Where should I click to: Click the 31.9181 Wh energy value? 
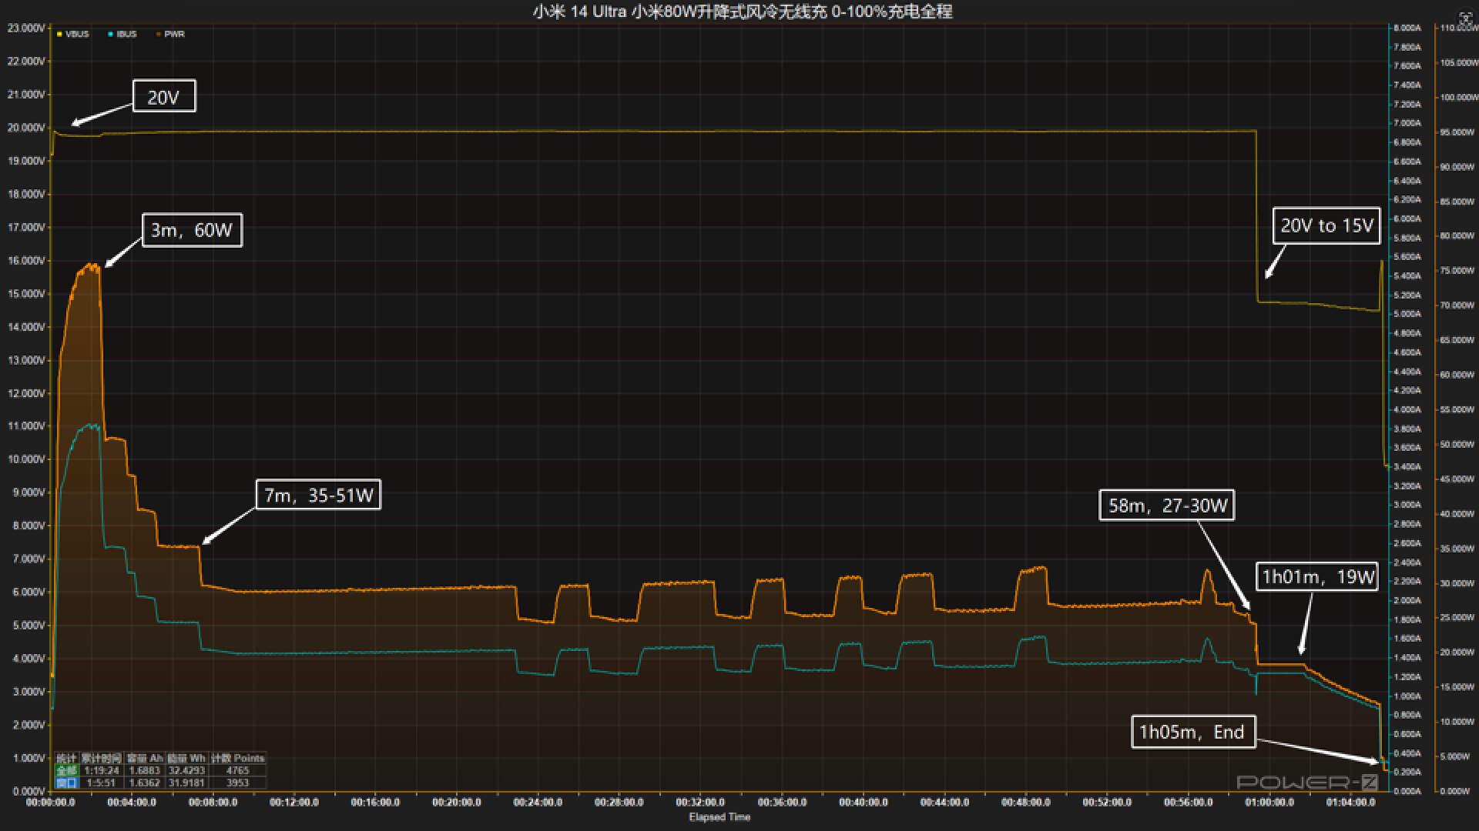186,783
